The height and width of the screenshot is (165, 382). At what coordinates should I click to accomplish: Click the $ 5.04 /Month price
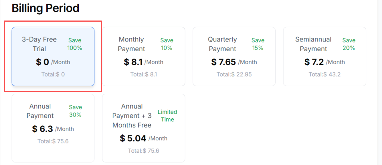144,138
